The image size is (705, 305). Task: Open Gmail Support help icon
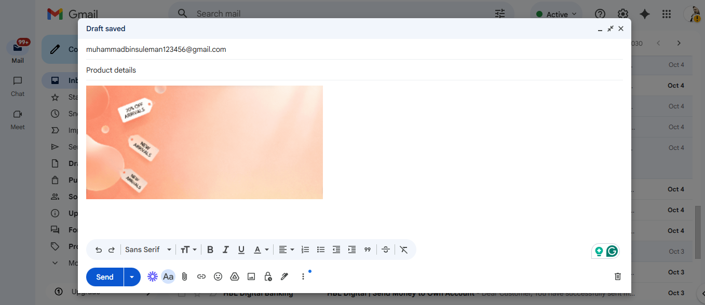(600, 14)
